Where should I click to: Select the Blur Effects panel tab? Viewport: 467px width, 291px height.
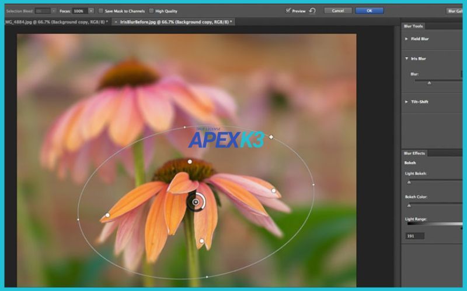(x=414, y=153)
